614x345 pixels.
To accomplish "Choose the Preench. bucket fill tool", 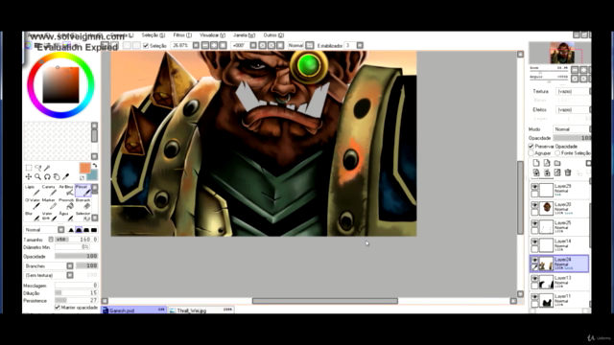I will point(66,203).
